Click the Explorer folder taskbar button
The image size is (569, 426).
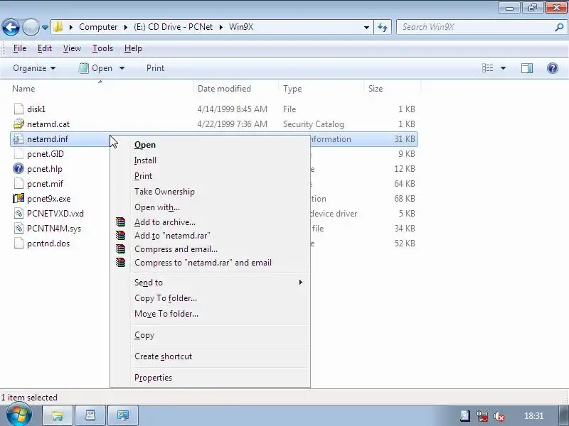coord(58,415)
